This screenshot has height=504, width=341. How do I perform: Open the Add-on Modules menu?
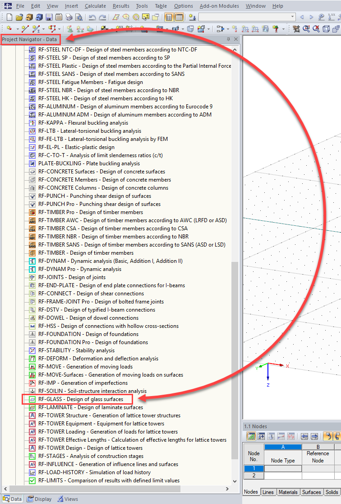pos(219,6)
